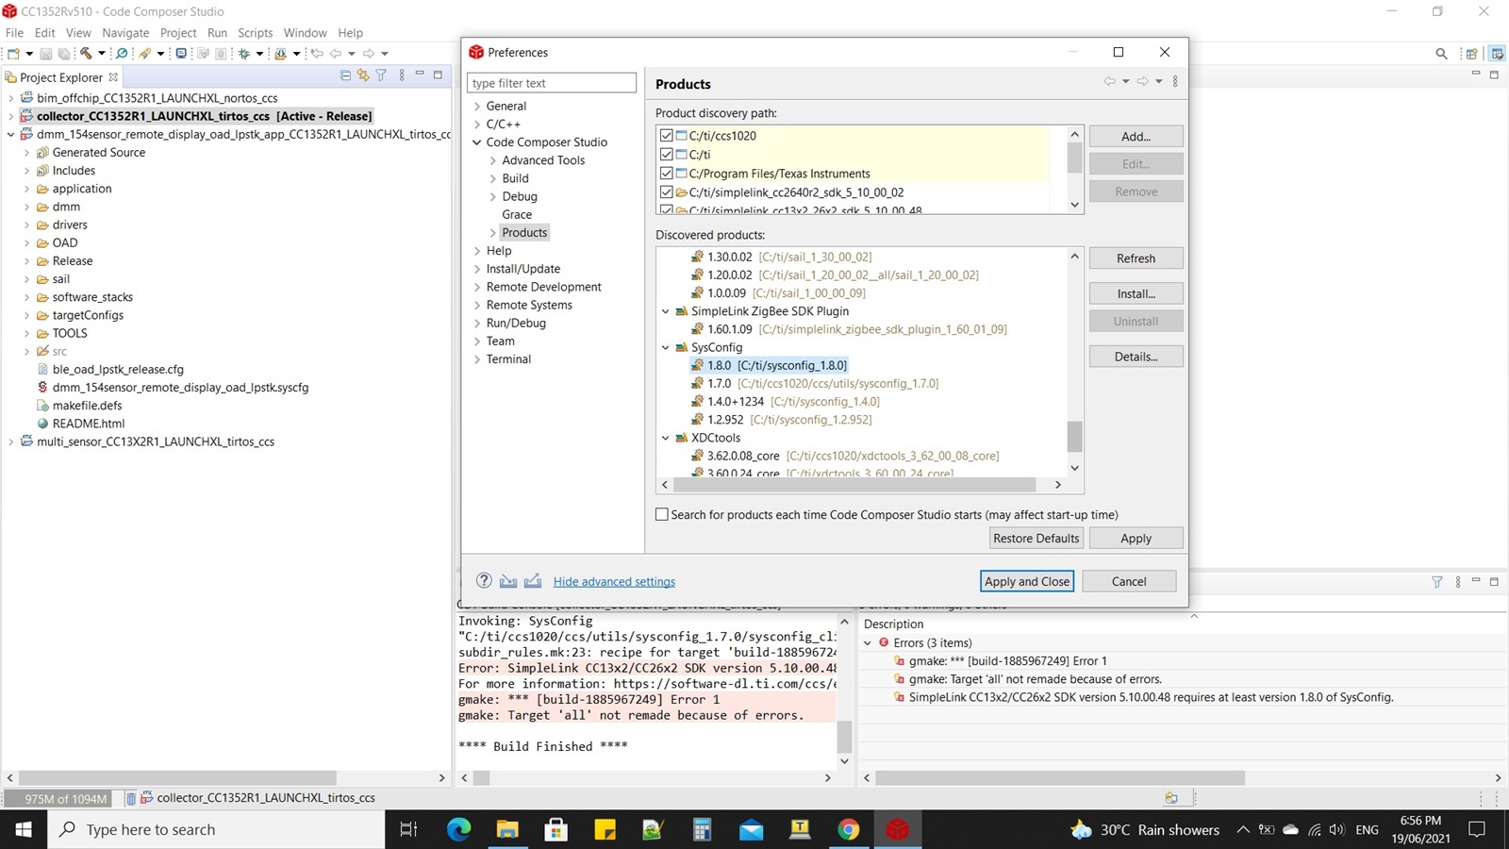This screenshot has width=1509, height=849.
Task: Collapse the SysConfig discovered products group
Action: [666, 347]
